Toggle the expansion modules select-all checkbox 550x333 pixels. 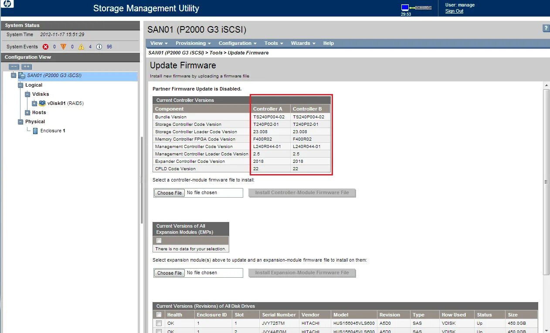[x=159, y=240]
